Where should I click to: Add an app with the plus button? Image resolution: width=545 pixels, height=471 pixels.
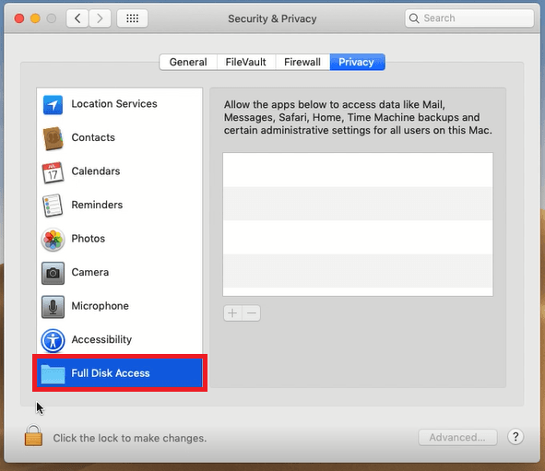[232, 313]
